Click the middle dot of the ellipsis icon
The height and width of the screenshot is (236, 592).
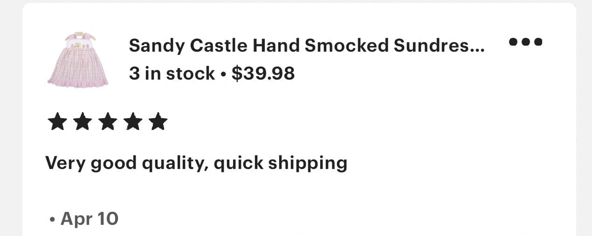click(526, 41)
